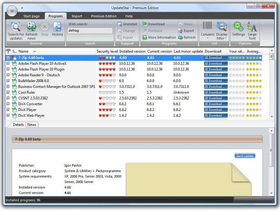The width and height of the screenshot is (280, 211).
Task: Click Download button for Adobe Reader 9
Action: (216, 75)
